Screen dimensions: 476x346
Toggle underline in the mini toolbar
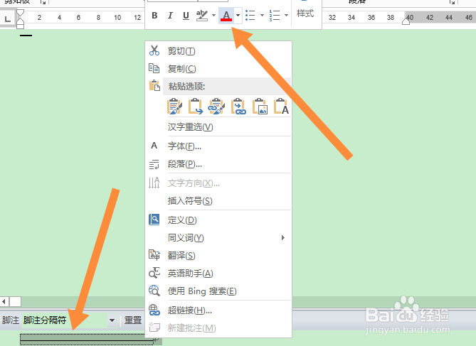tap(186, 16)
